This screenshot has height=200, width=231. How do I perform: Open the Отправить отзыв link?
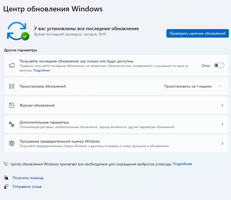point(27,187)
